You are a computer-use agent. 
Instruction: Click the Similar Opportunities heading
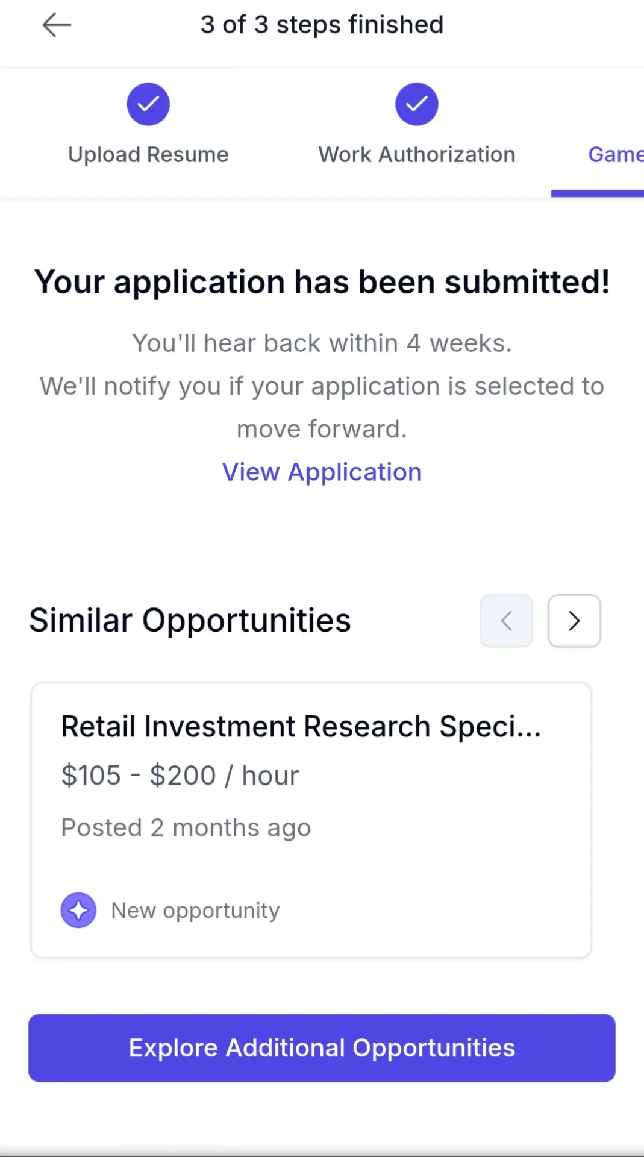[x=190, y=621]
